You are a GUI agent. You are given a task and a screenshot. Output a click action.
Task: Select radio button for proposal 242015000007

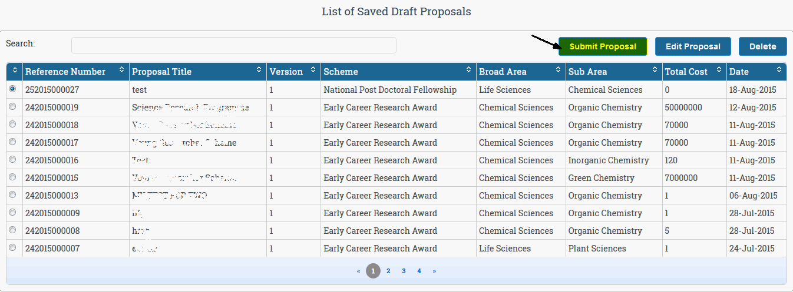pyautogui.click(x=12, y=247)
